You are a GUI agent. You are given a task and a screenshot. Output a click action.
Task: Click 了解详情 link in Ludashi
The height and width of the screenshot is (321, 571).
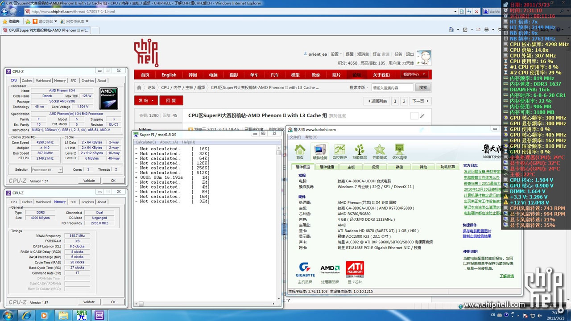506,276
